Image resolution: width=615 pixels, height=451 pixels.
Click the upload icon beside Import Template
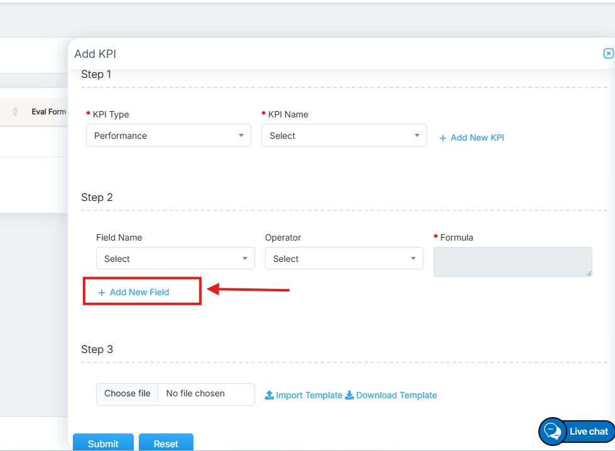[x=269, y=395]
